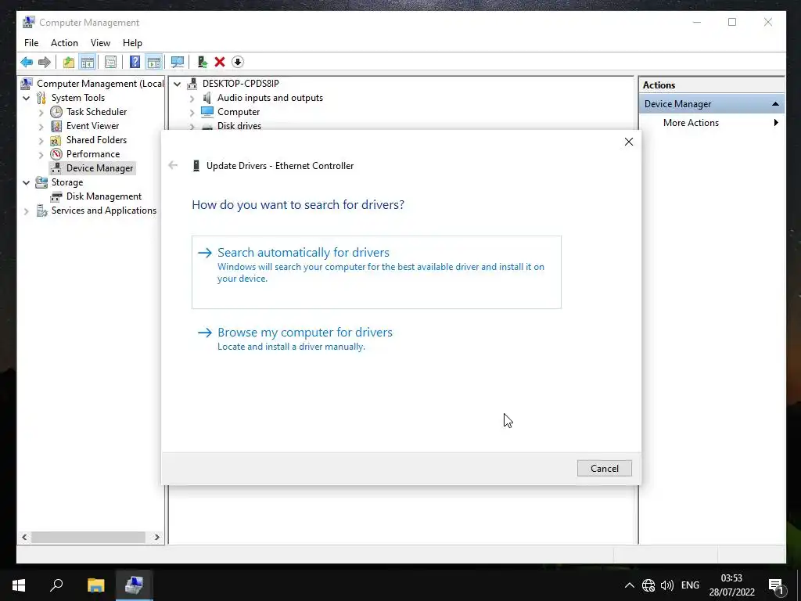Image resolution: width=801 pixels, height=601 pixels.
Task: Click the Performance icon in tree
Action: click(56, 154)
